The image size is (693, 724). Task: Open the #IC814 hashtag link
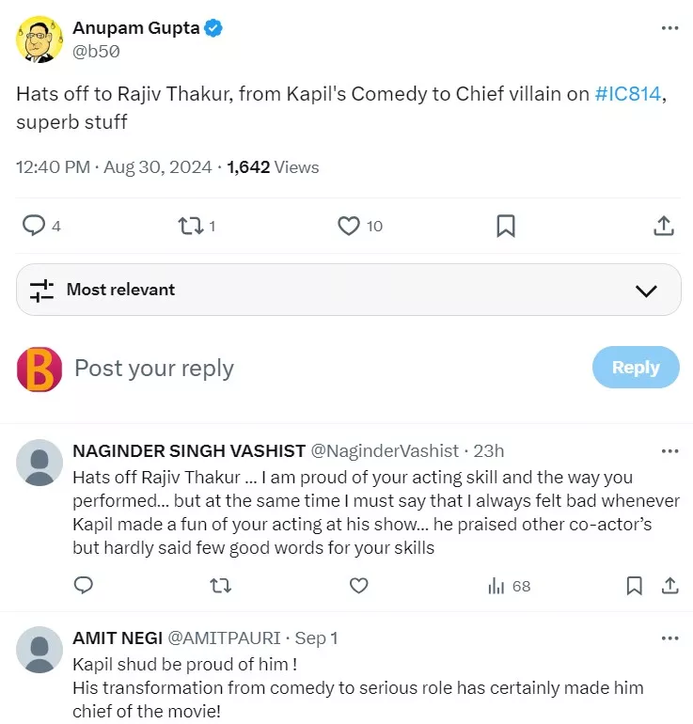(x=627, y=95)
